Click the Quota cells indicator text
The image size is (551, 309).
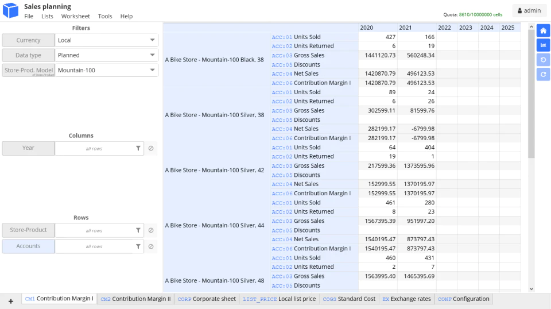tap(472, 15)
